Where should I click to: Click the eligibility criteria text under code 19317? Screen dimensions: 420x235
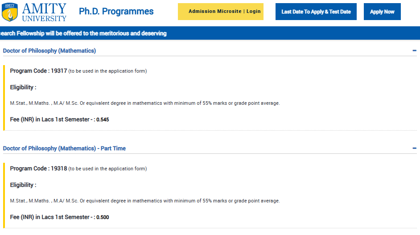(x=145, y=103)
